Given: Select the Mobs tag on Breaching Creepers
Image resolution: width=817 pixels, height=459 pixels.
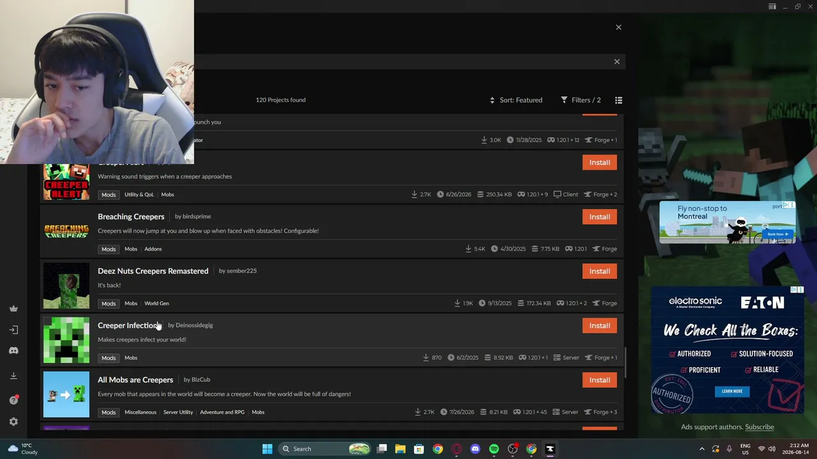Looking at the screenshot, I should click(131, 249).
